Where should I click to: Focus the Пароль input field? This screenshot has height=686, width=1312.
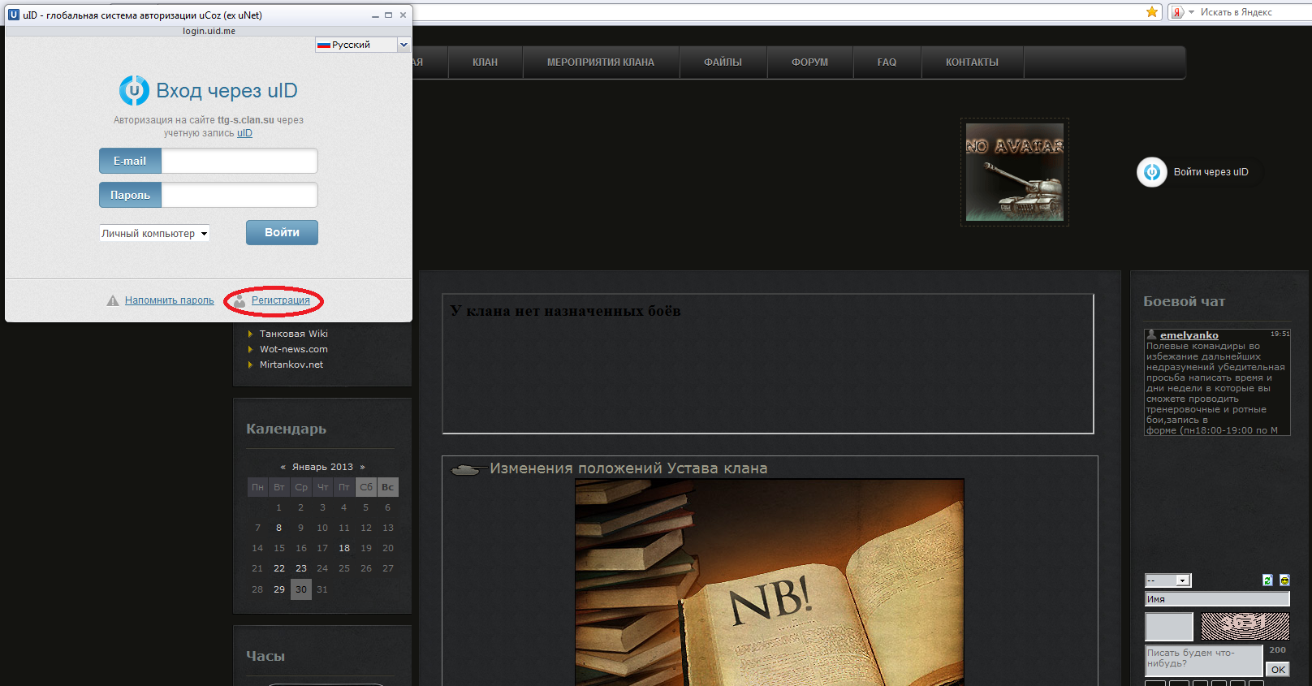[x=240, y=195]
